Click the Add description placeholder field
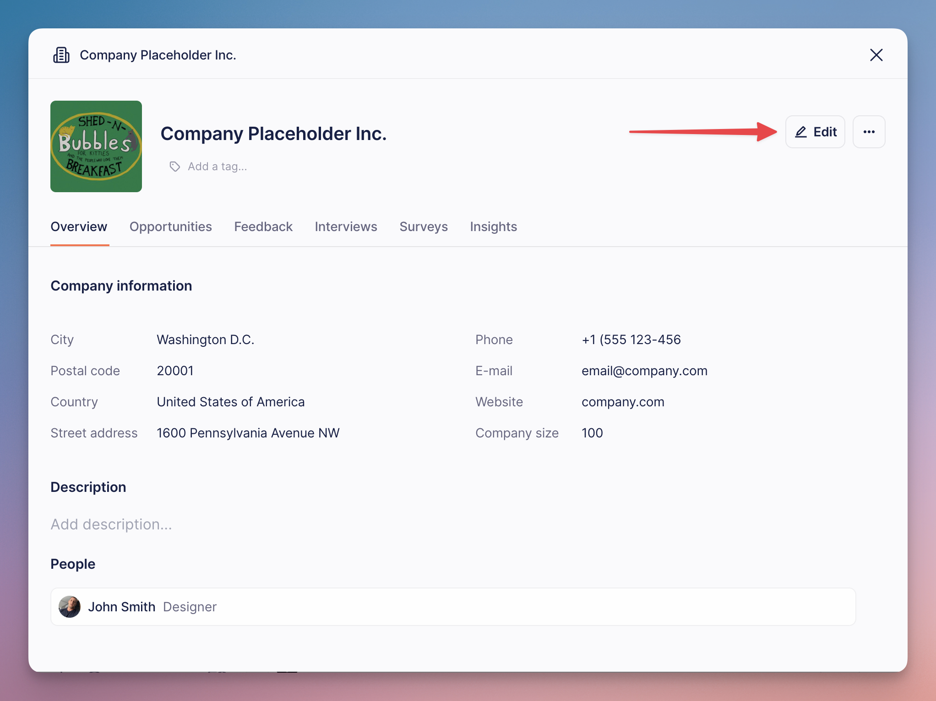Image resolution: width=936 pixels, height=701 pixels. [x=111, y=524]
